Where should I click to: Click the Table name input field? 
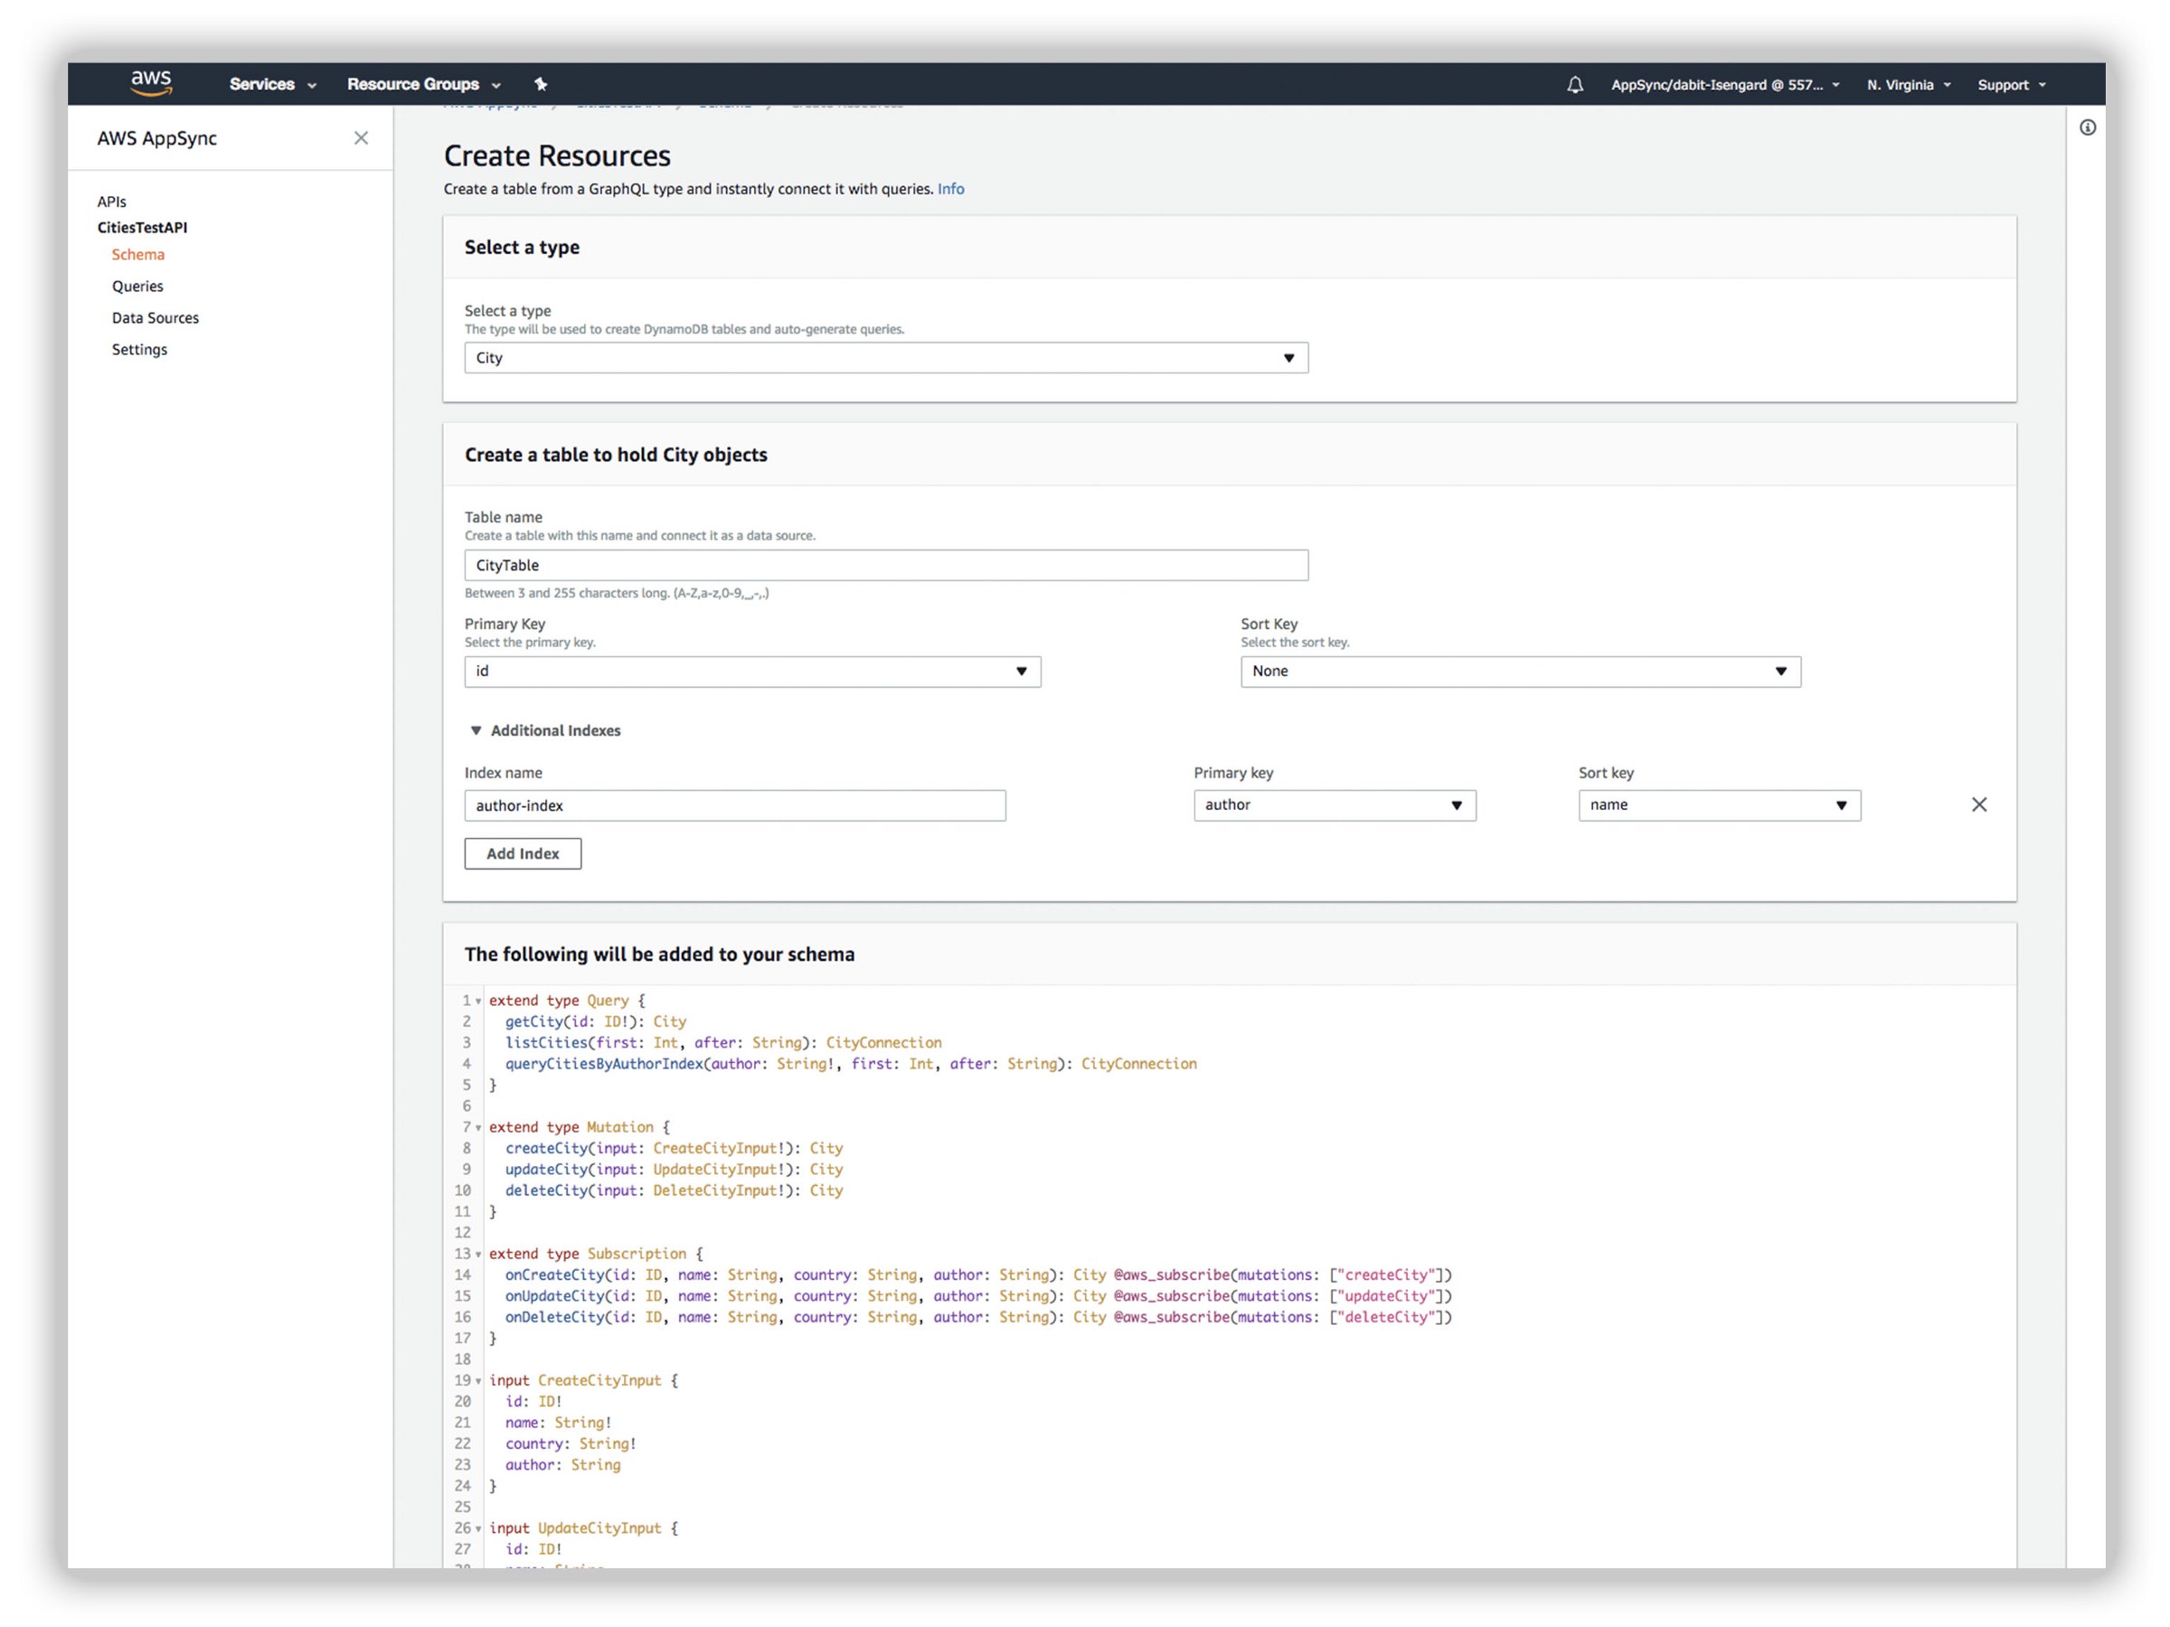[885, 565]
